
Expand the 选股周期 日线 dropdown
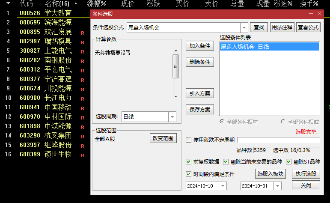[x=172, y=116]
